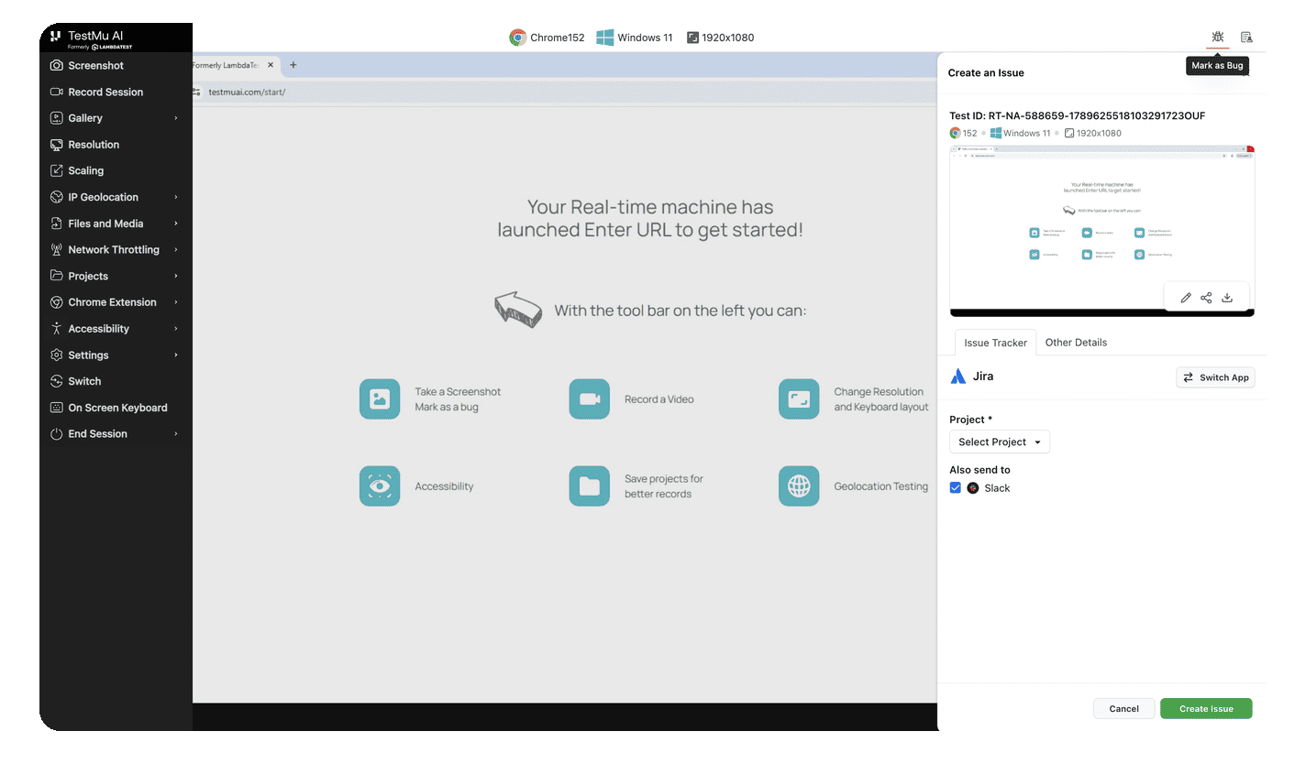Click the screenshot preview thumbnail

pyautogui.click(x=1102, y=231)
